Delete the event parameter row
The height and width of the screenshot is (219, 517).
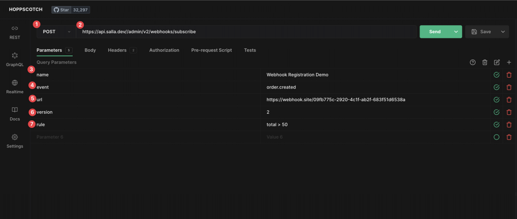click(x=509, y=88)
